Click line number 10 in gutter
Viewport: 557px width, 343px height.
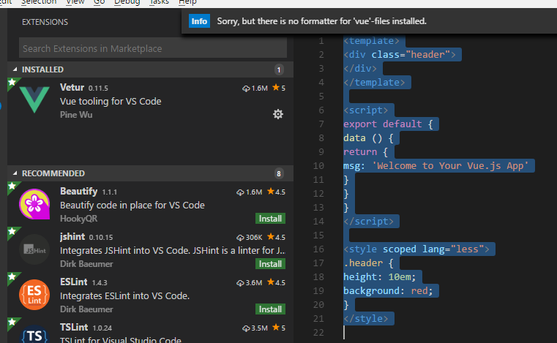(x=318, y=166)
